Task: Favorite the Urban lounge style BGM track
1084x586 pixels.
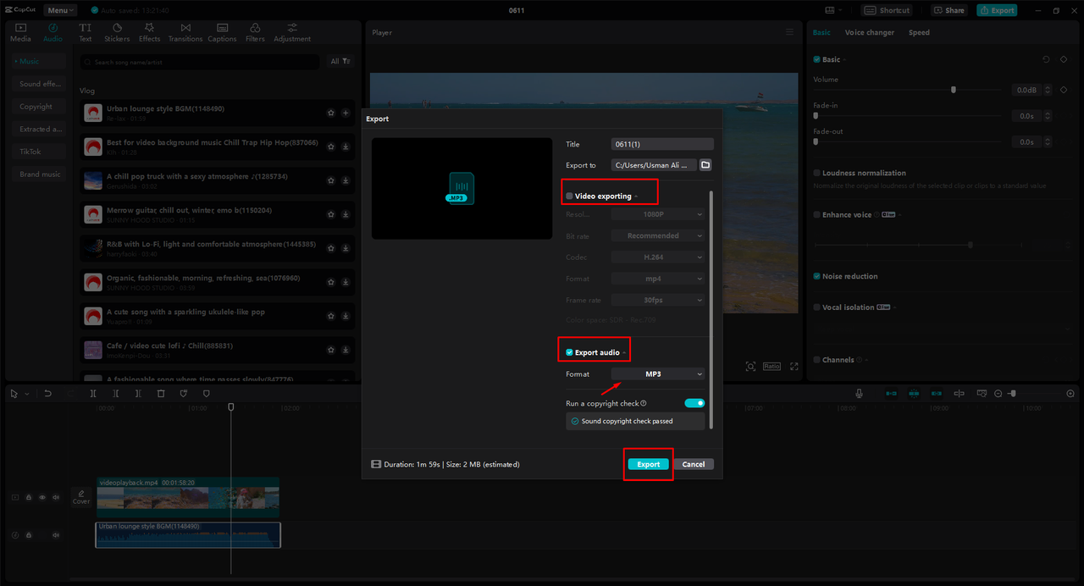Action: pyautogui.click(x=331, y=113)
